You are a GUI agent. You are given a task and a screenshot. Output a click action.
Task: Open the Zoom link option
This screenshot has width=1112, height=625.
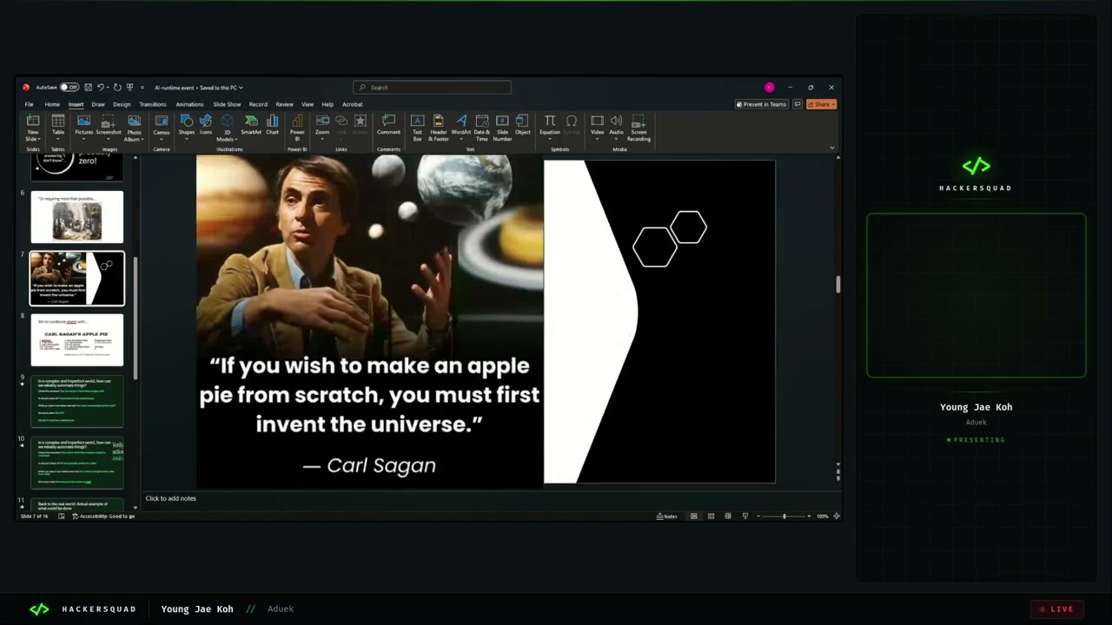tap(322, 127)
